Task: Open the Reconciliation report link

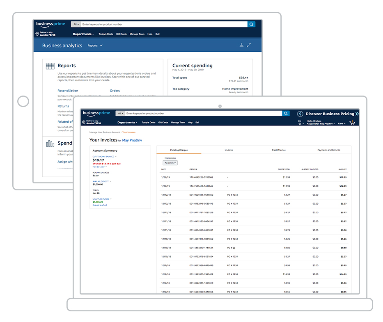Action: coord(68,91)
